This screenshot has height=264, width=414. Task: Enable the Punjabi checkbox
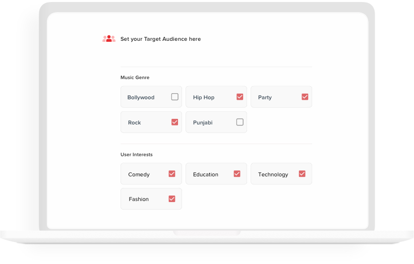240,122
